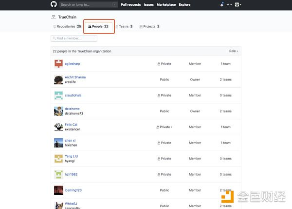Open the notifications bell icon
The height and width of the screenshot is (209, 292).
(x=221, y=5)
